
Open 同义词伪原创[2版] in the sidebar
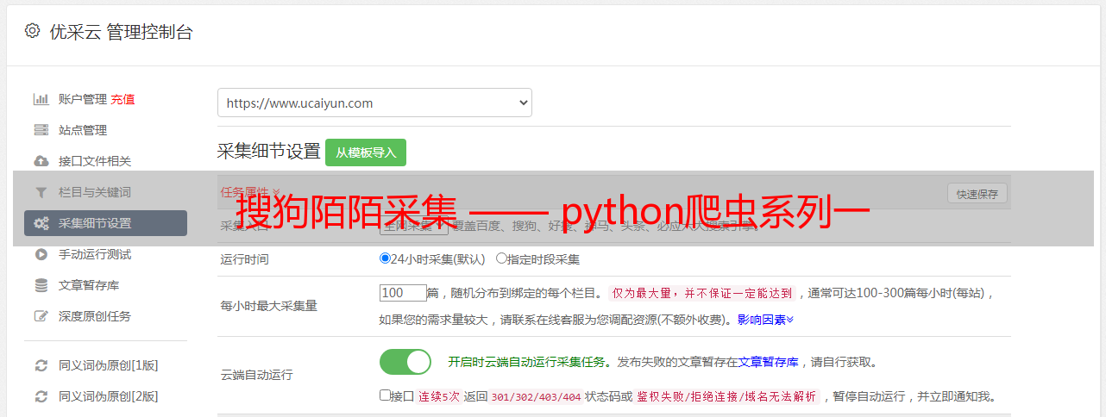pyautogui.click(x=109, y=396)
